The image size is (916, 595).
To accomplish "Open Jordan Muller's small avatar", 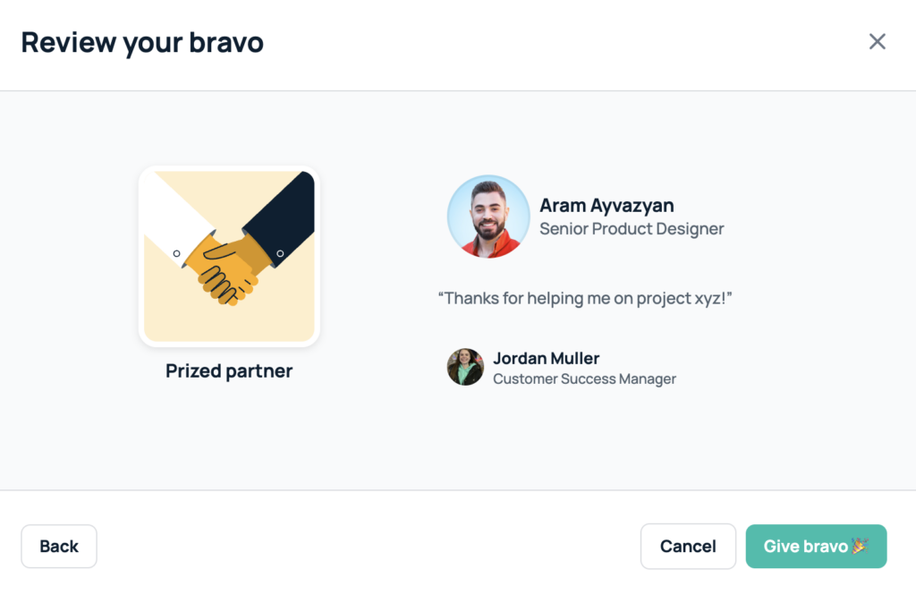I will 465,367.
